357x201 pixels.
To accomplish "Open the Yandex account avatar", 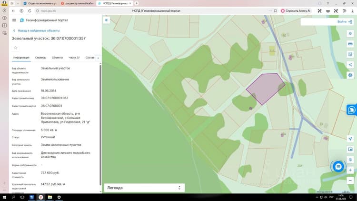I will tap(4, 3).
